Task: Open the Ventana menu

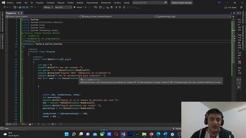Action: coord(117,3)
